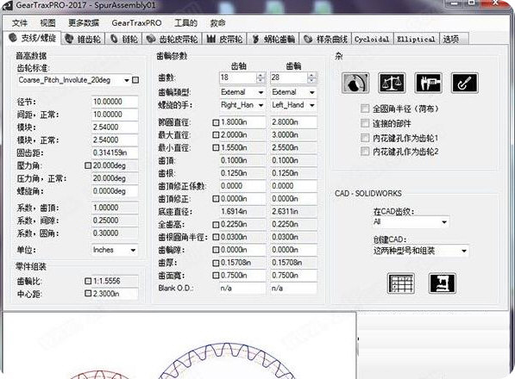Click the 圆齿距 value 0.314159in
Viewport: 515px width, 379px height.
coord(115,152)
